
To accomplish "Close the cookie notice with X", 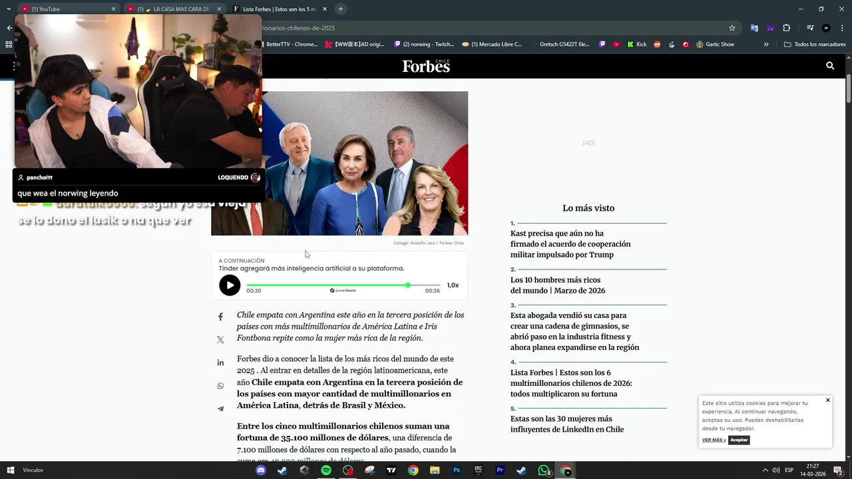I will 828,400.
